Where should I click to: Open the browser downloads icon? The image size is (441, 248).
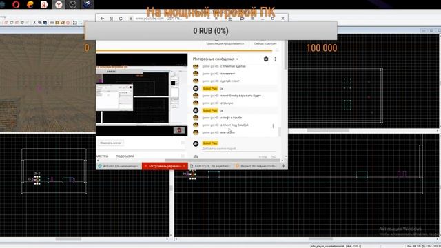[229, 19]
